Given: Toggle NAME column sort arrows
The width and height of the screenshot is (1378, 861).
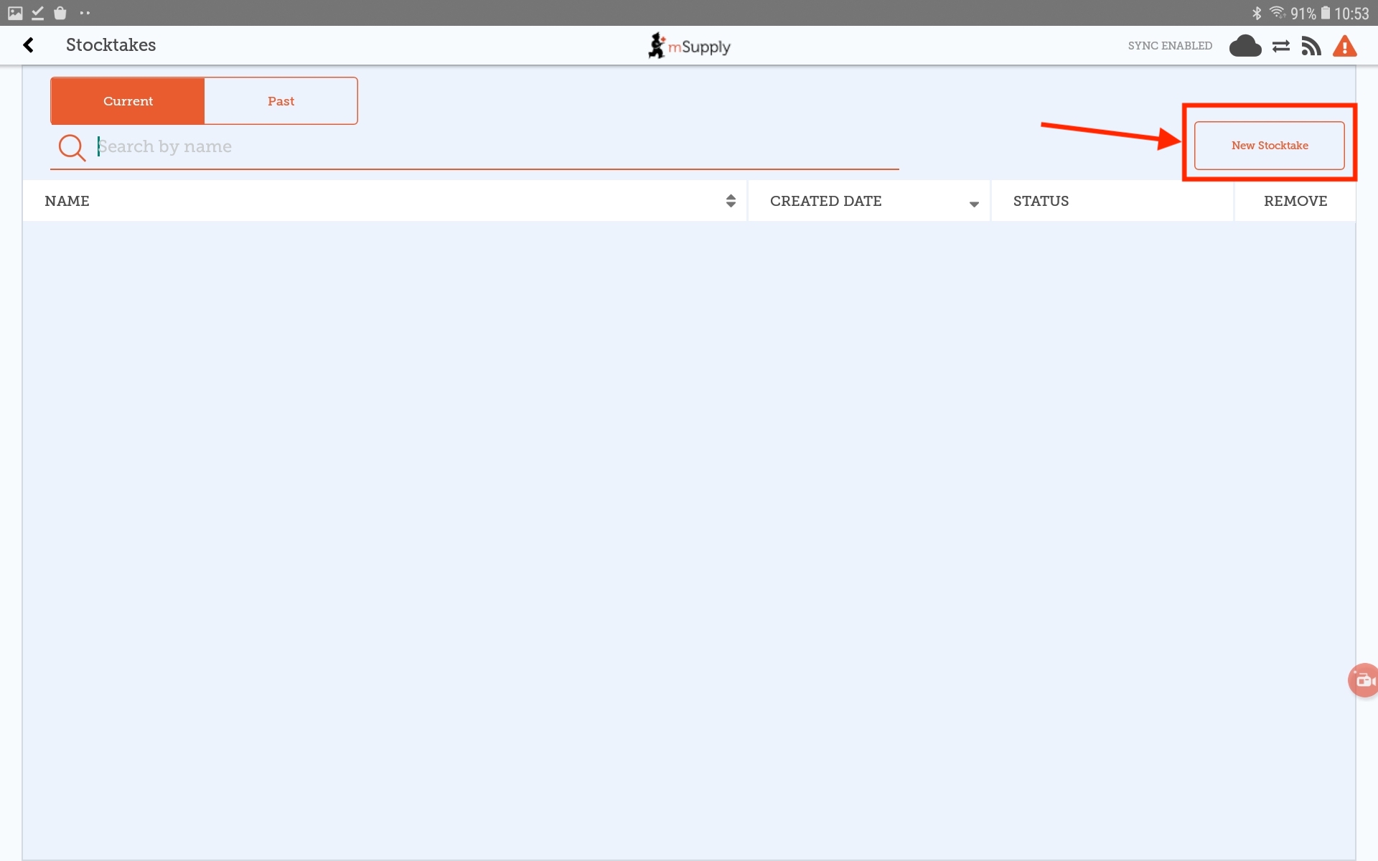Looking at the screenshot, I should [x=731, y=201].
